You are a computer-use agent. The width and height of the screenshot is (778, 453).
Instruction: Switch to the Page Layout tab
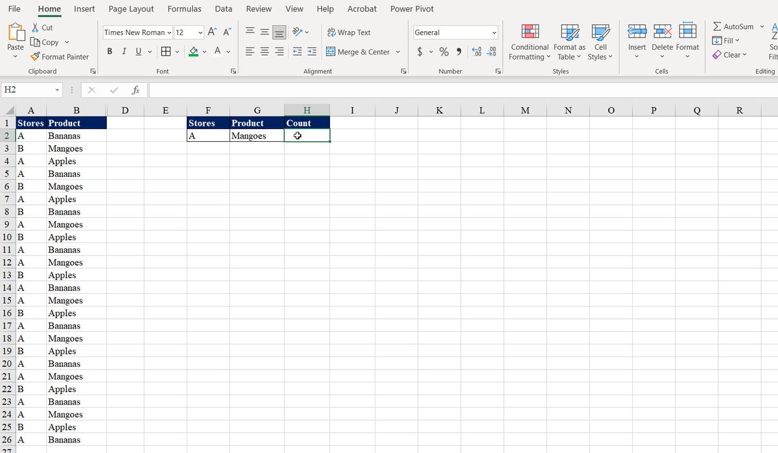point(132,9)
